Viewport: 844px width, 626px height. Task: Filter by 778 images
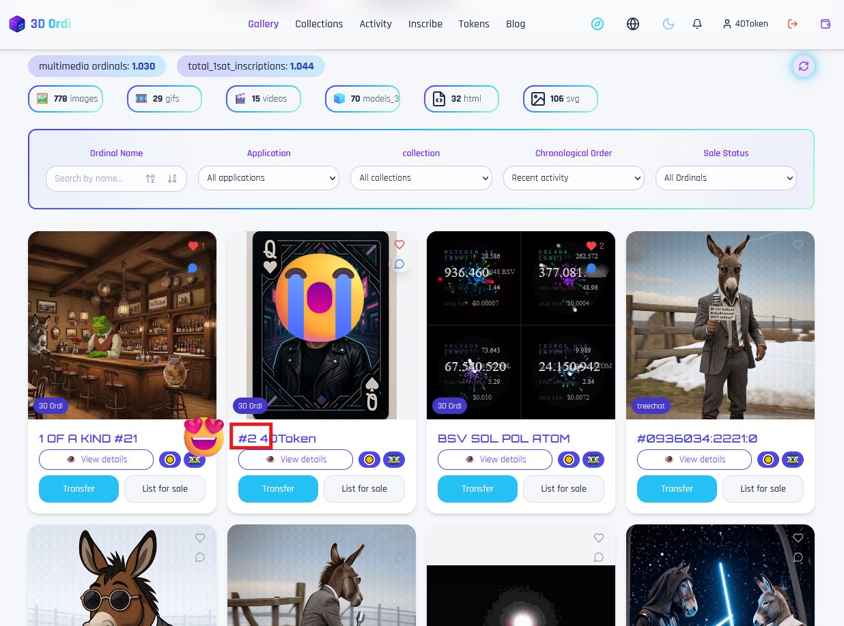point(66,99)
